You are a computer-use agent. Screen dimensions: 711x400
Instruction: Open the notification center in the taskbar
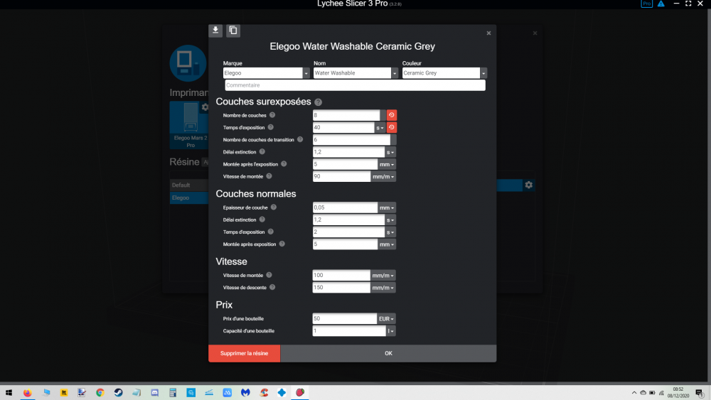pos(700,393)
